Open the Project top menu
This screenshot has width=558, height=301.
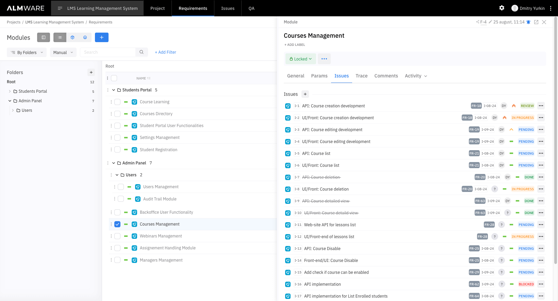click(x=158, y=8)
